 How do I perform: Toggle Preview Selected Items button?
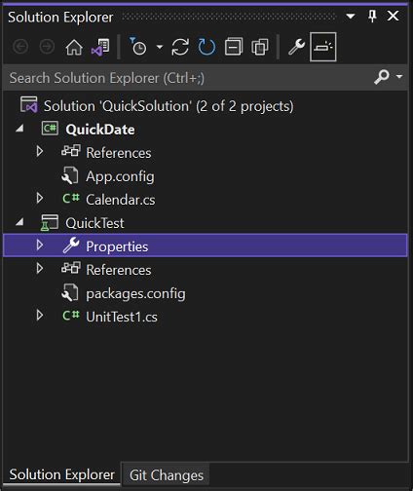tap(323, 47)
